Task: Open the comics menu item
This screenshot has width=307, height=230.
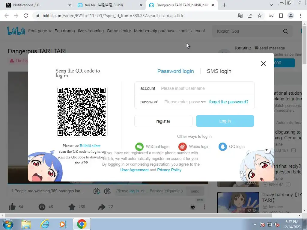Action: point(185,31)
